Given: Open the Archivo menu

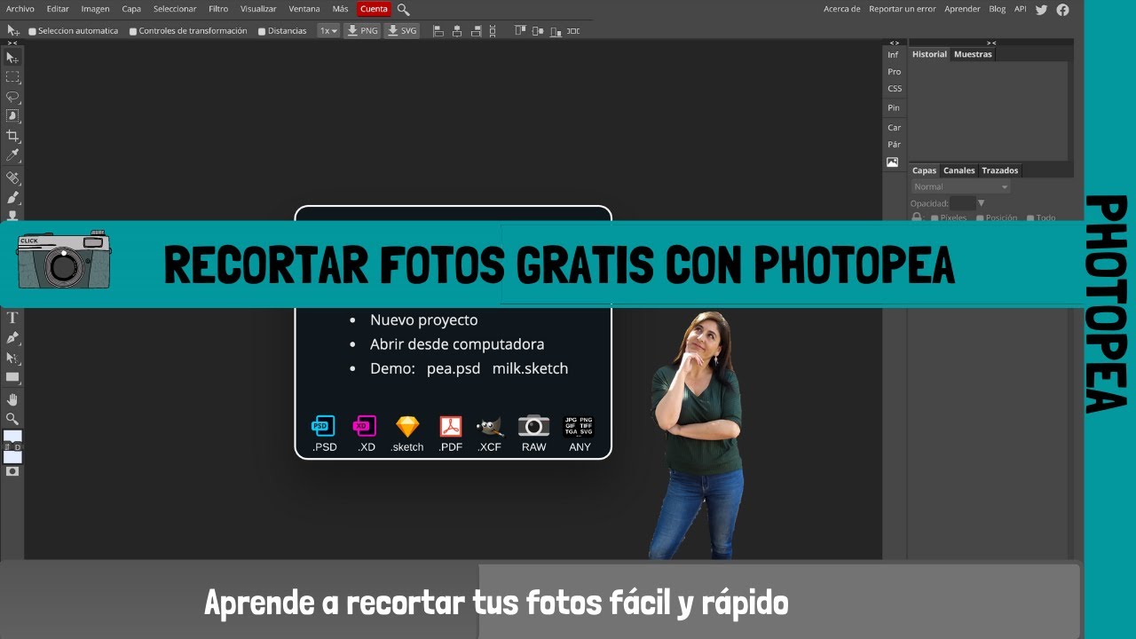Looking at the screenshot, I should pos(20,9).
